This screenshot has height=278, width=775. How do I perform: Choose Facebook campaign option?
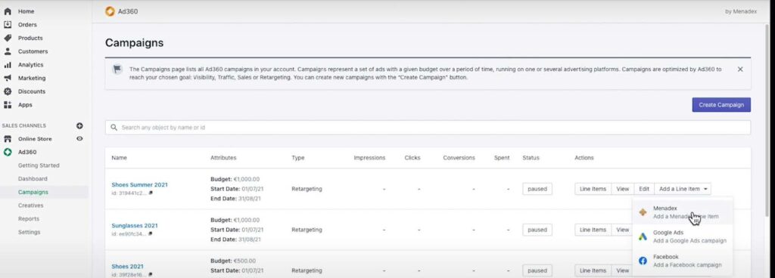682,261
